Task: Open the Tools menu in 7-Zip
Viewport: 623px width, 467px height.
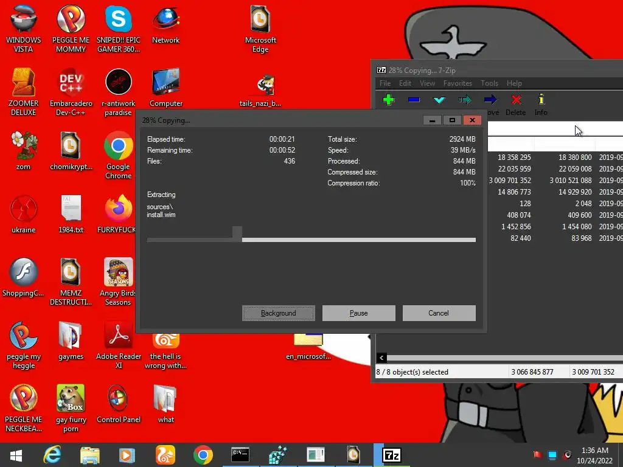Action: tap(490, 83)
